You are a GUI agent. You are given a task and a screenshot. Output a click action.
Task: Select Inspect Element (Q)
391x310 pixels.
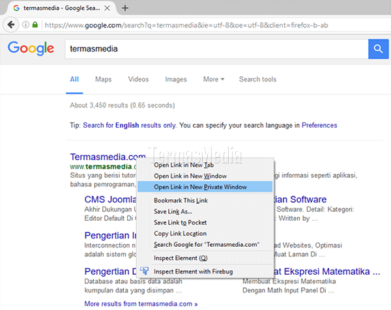pyautogui.click(x=205, y=258)
